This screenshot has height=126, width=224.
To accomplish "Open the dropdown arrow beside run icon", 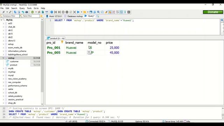I will (82, 12).
